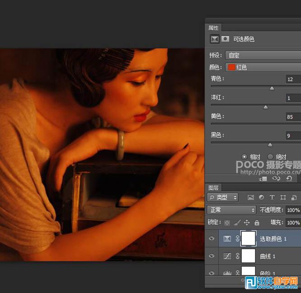Select the 相对 (Relative) radio button
Image resolution: width=301 pixels, height=293 pixels.
point(245,157)
